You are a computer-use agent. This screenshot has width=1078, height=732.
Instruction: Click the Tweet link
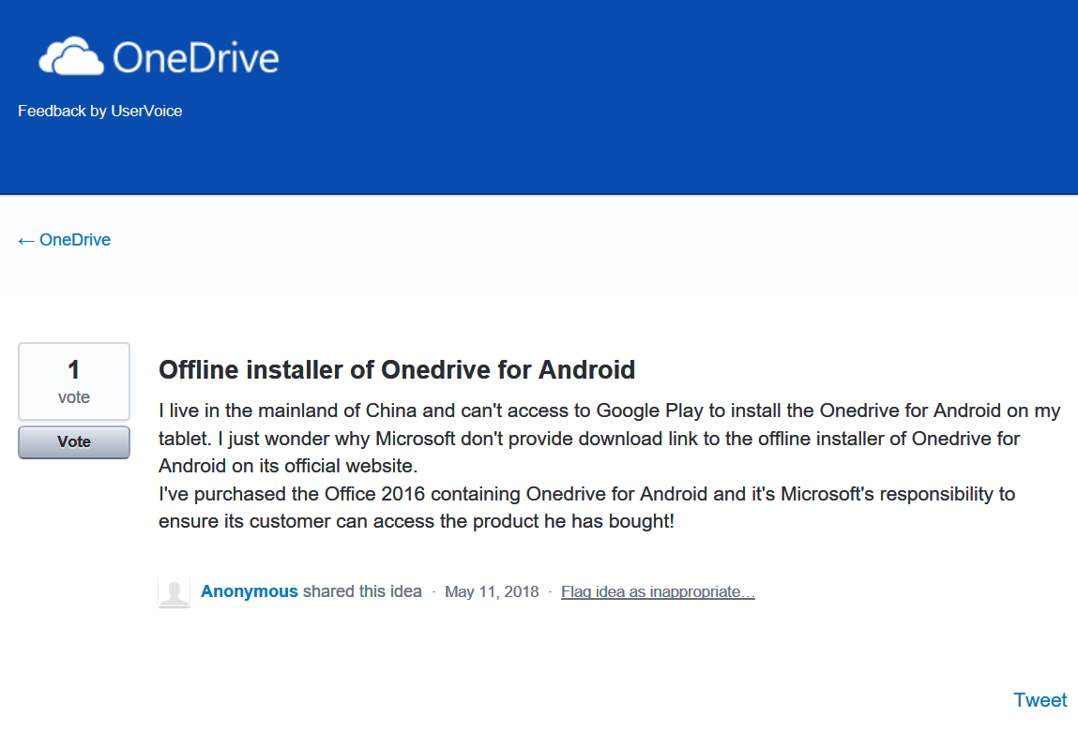1040,700
